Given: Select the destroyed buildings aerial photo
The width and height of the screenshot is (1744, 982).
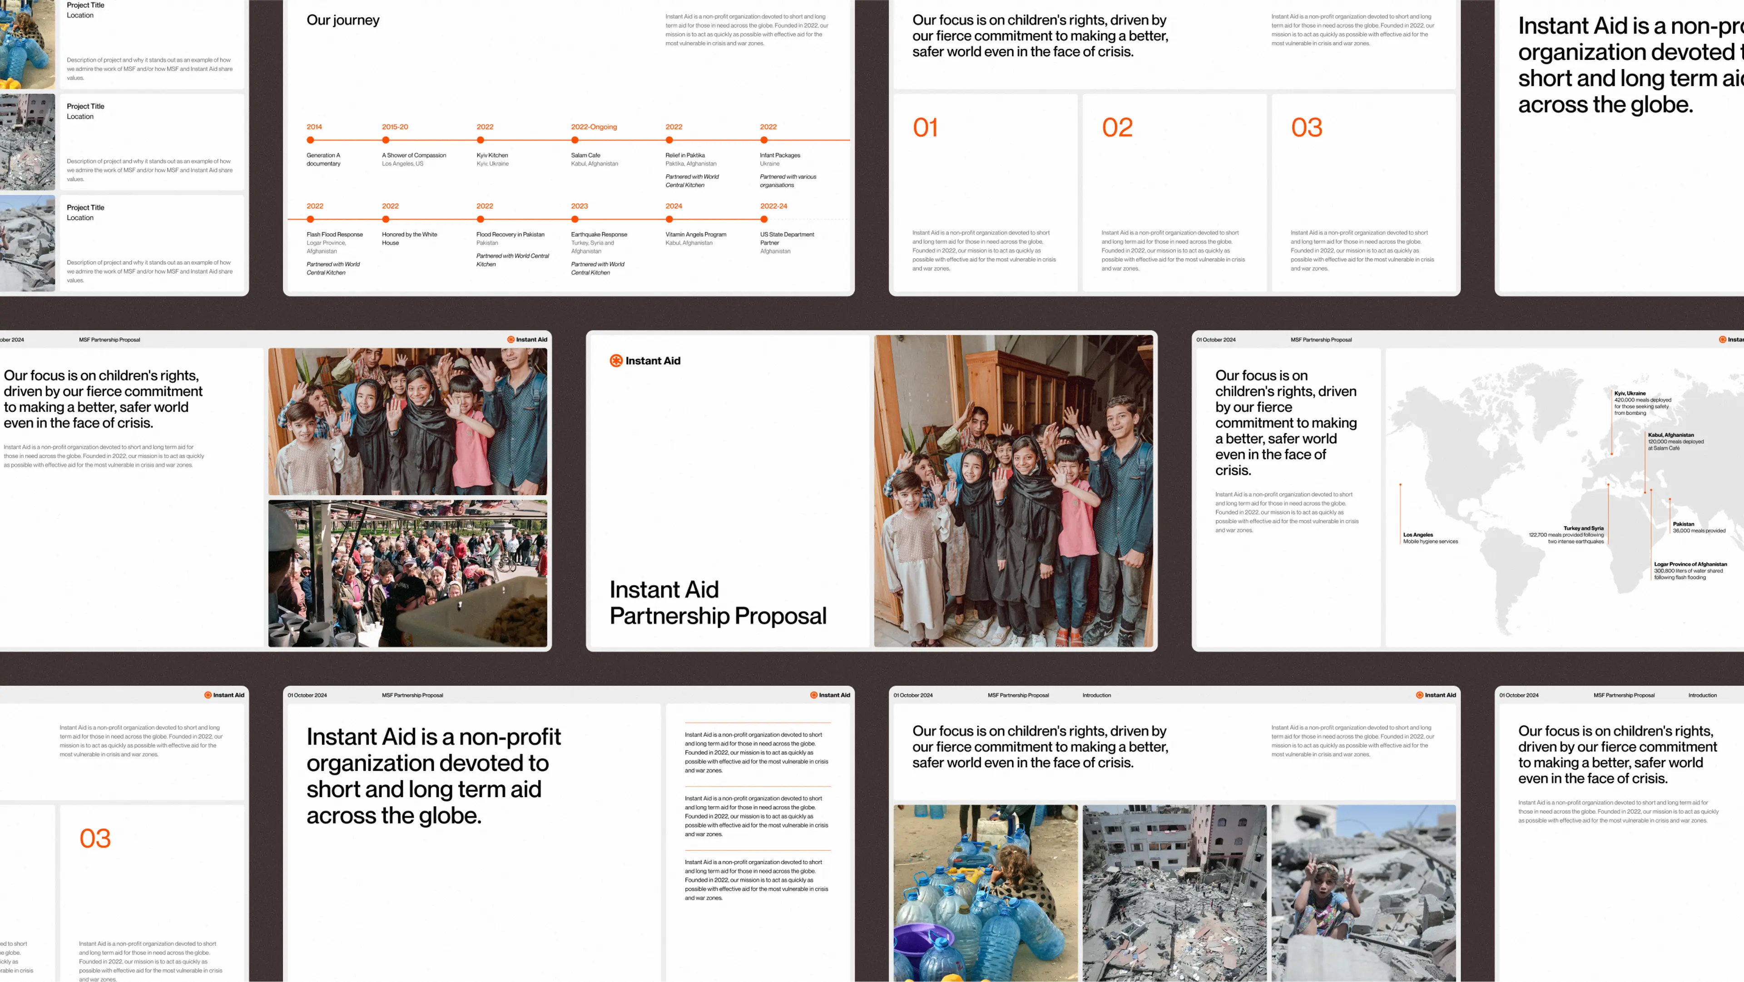Looking at the screenshot, I should coord(1174,893).
